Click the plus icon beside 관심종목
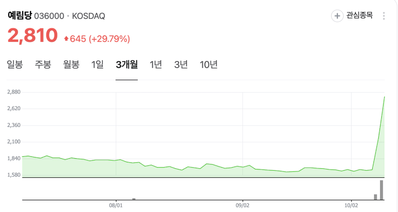Image resolution: width=398 pixels, height=212 pixels. (x=337, y=16)
